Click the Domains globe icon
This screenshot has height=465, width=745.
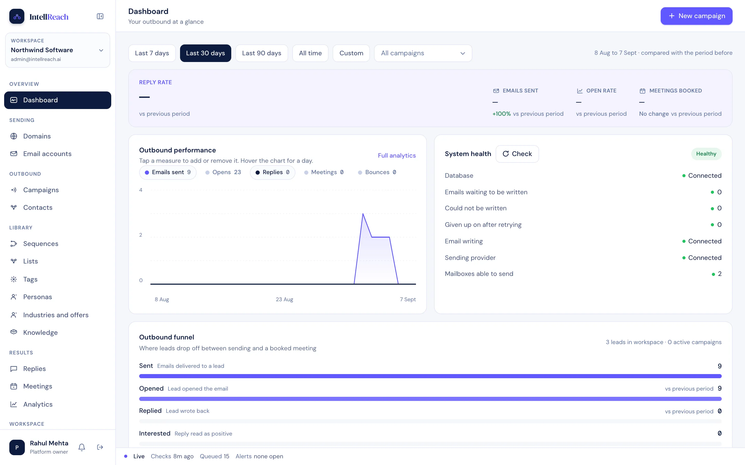14,136
